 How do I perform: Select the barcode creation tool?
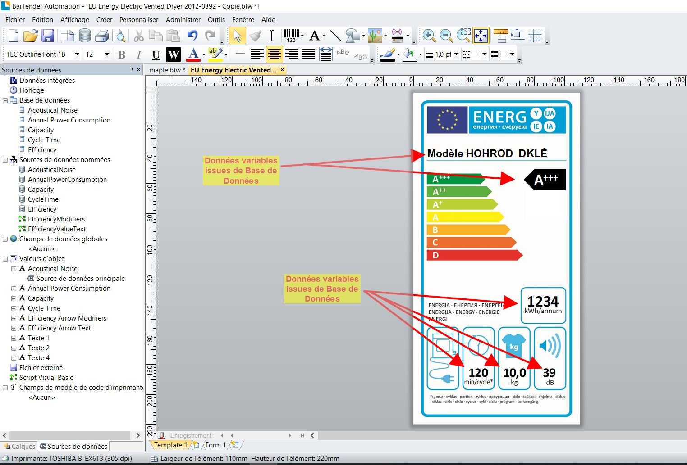[292, 36]
